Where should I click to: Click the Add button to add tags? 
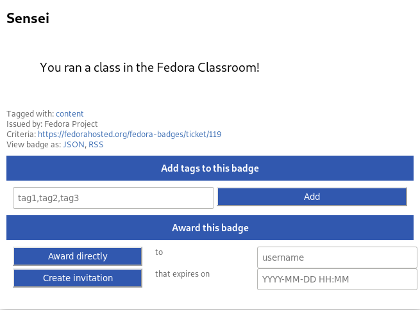pos(312,197)
